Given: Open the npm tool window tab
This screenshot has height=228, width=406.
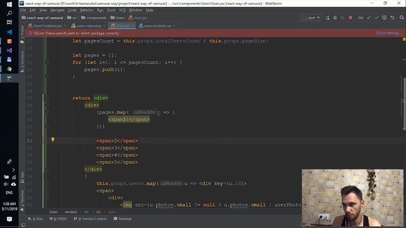Looking at the screenshot, I should click(x=22, y=177).
